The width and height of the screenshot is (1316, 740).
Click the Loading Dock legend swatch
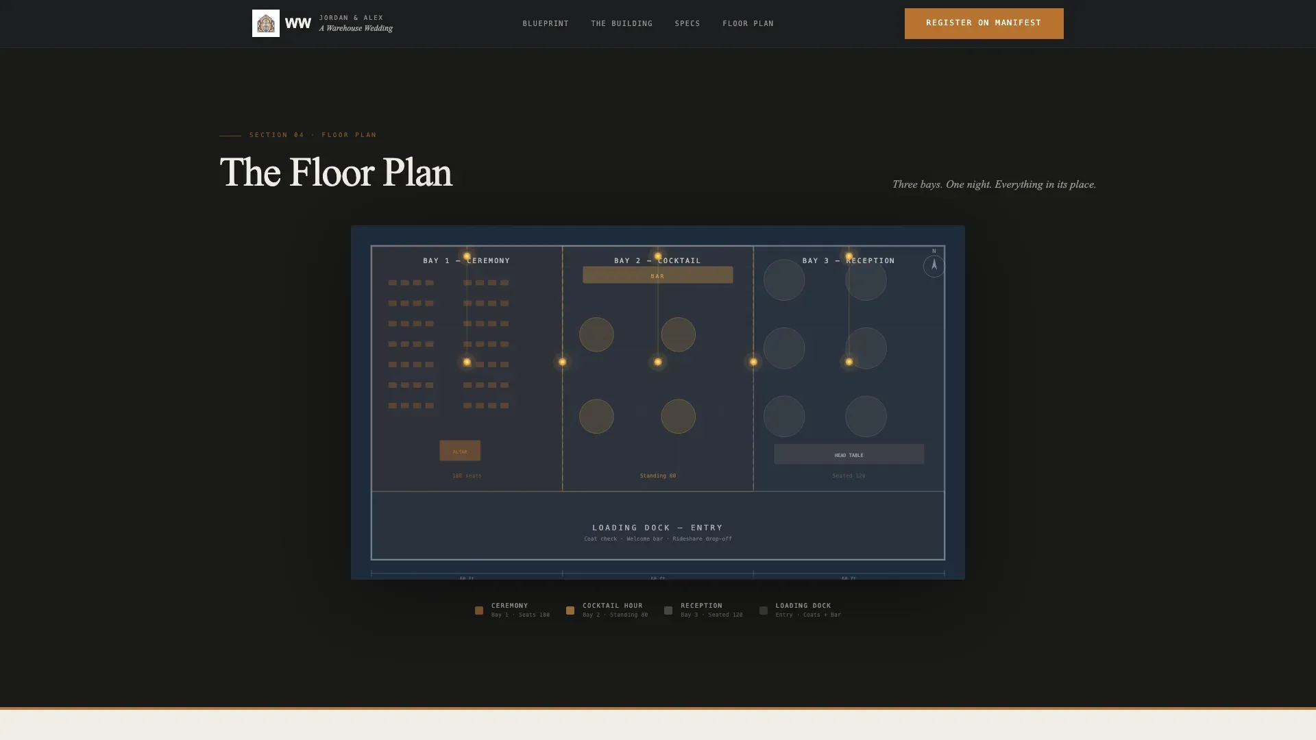(x=764, y=610)
